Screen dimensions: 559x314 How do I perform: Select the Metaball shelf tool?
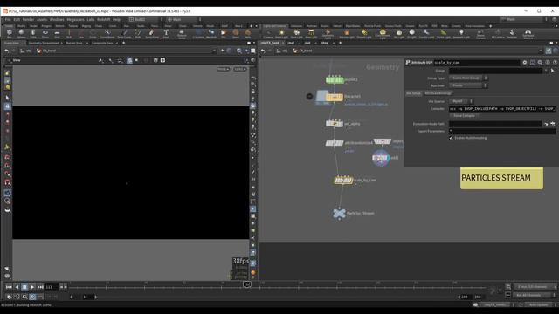[x=211, y=34]
